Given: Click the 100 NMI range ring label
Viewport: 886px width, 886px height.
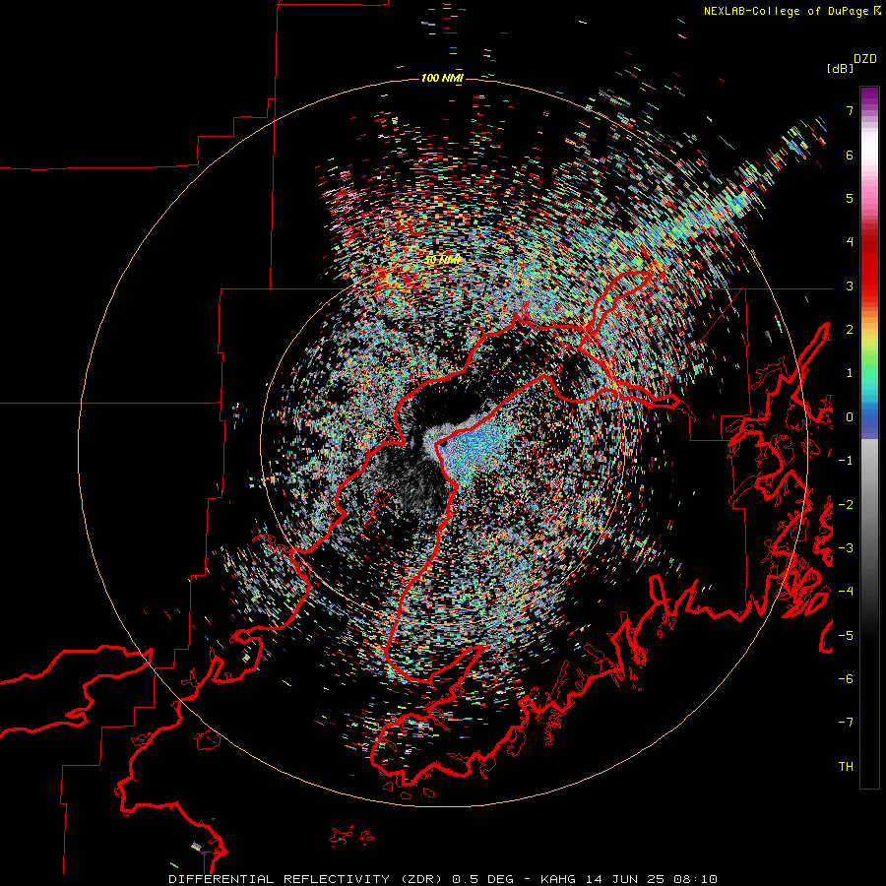Looking at the screenshot, I should click(442, 78).
